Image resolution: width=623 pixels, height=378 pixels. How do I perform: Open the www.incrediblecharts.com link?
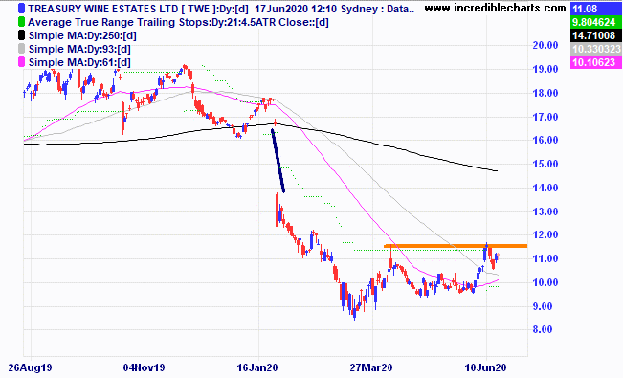click(495, 8)
